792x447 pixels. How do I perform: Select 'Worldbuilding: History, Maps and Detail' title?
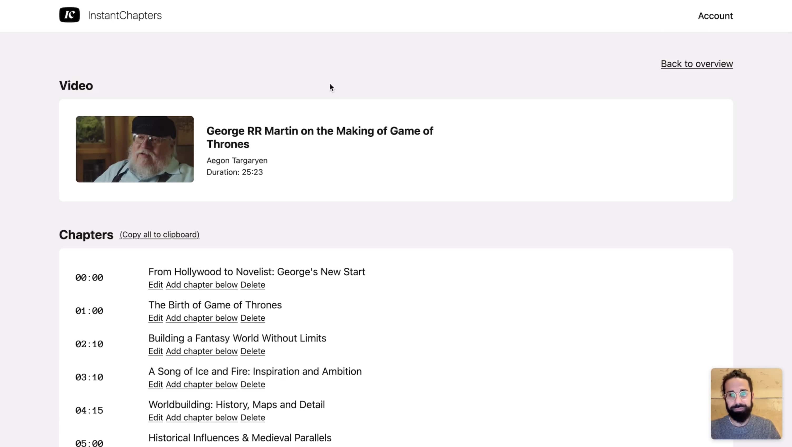[x=236, y=405]
